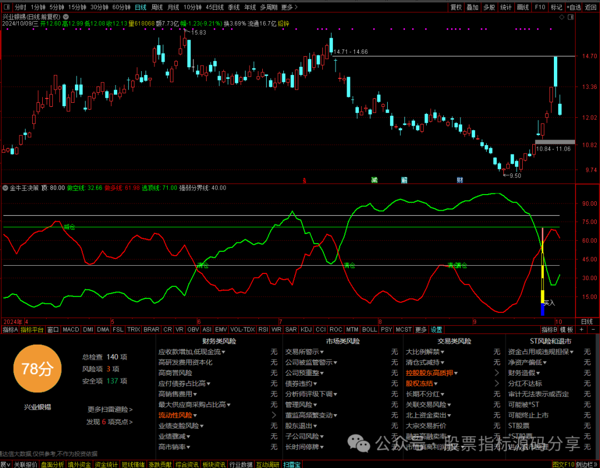Collapse the 金牛王决策 indicator circle icon

pyautogui.click(x=6, y=188)
